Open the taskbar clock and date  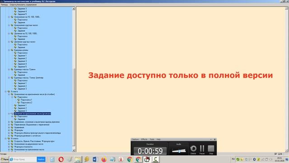[280, 159]
